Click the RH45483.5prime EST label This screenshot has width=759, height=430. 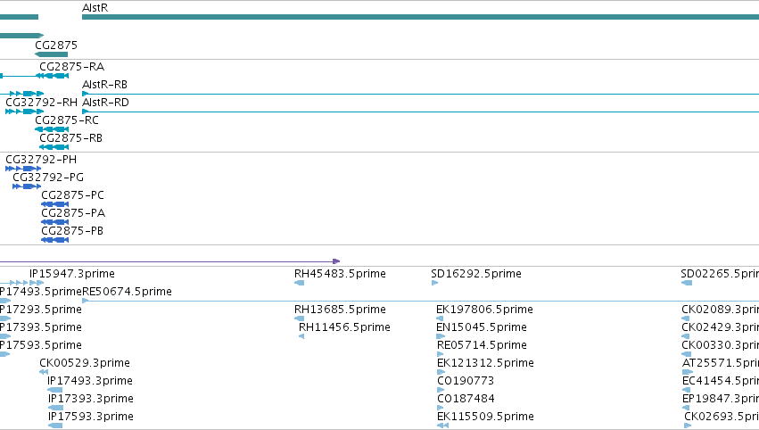pos(340,274)
